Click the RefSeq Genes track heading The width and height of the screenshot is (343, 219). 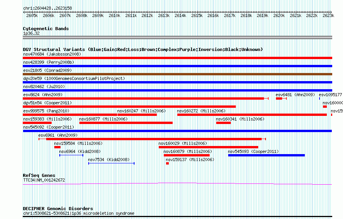[39, 175]
